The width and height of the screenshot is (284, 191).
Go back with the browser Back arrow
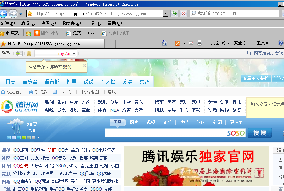pos(3,13)
